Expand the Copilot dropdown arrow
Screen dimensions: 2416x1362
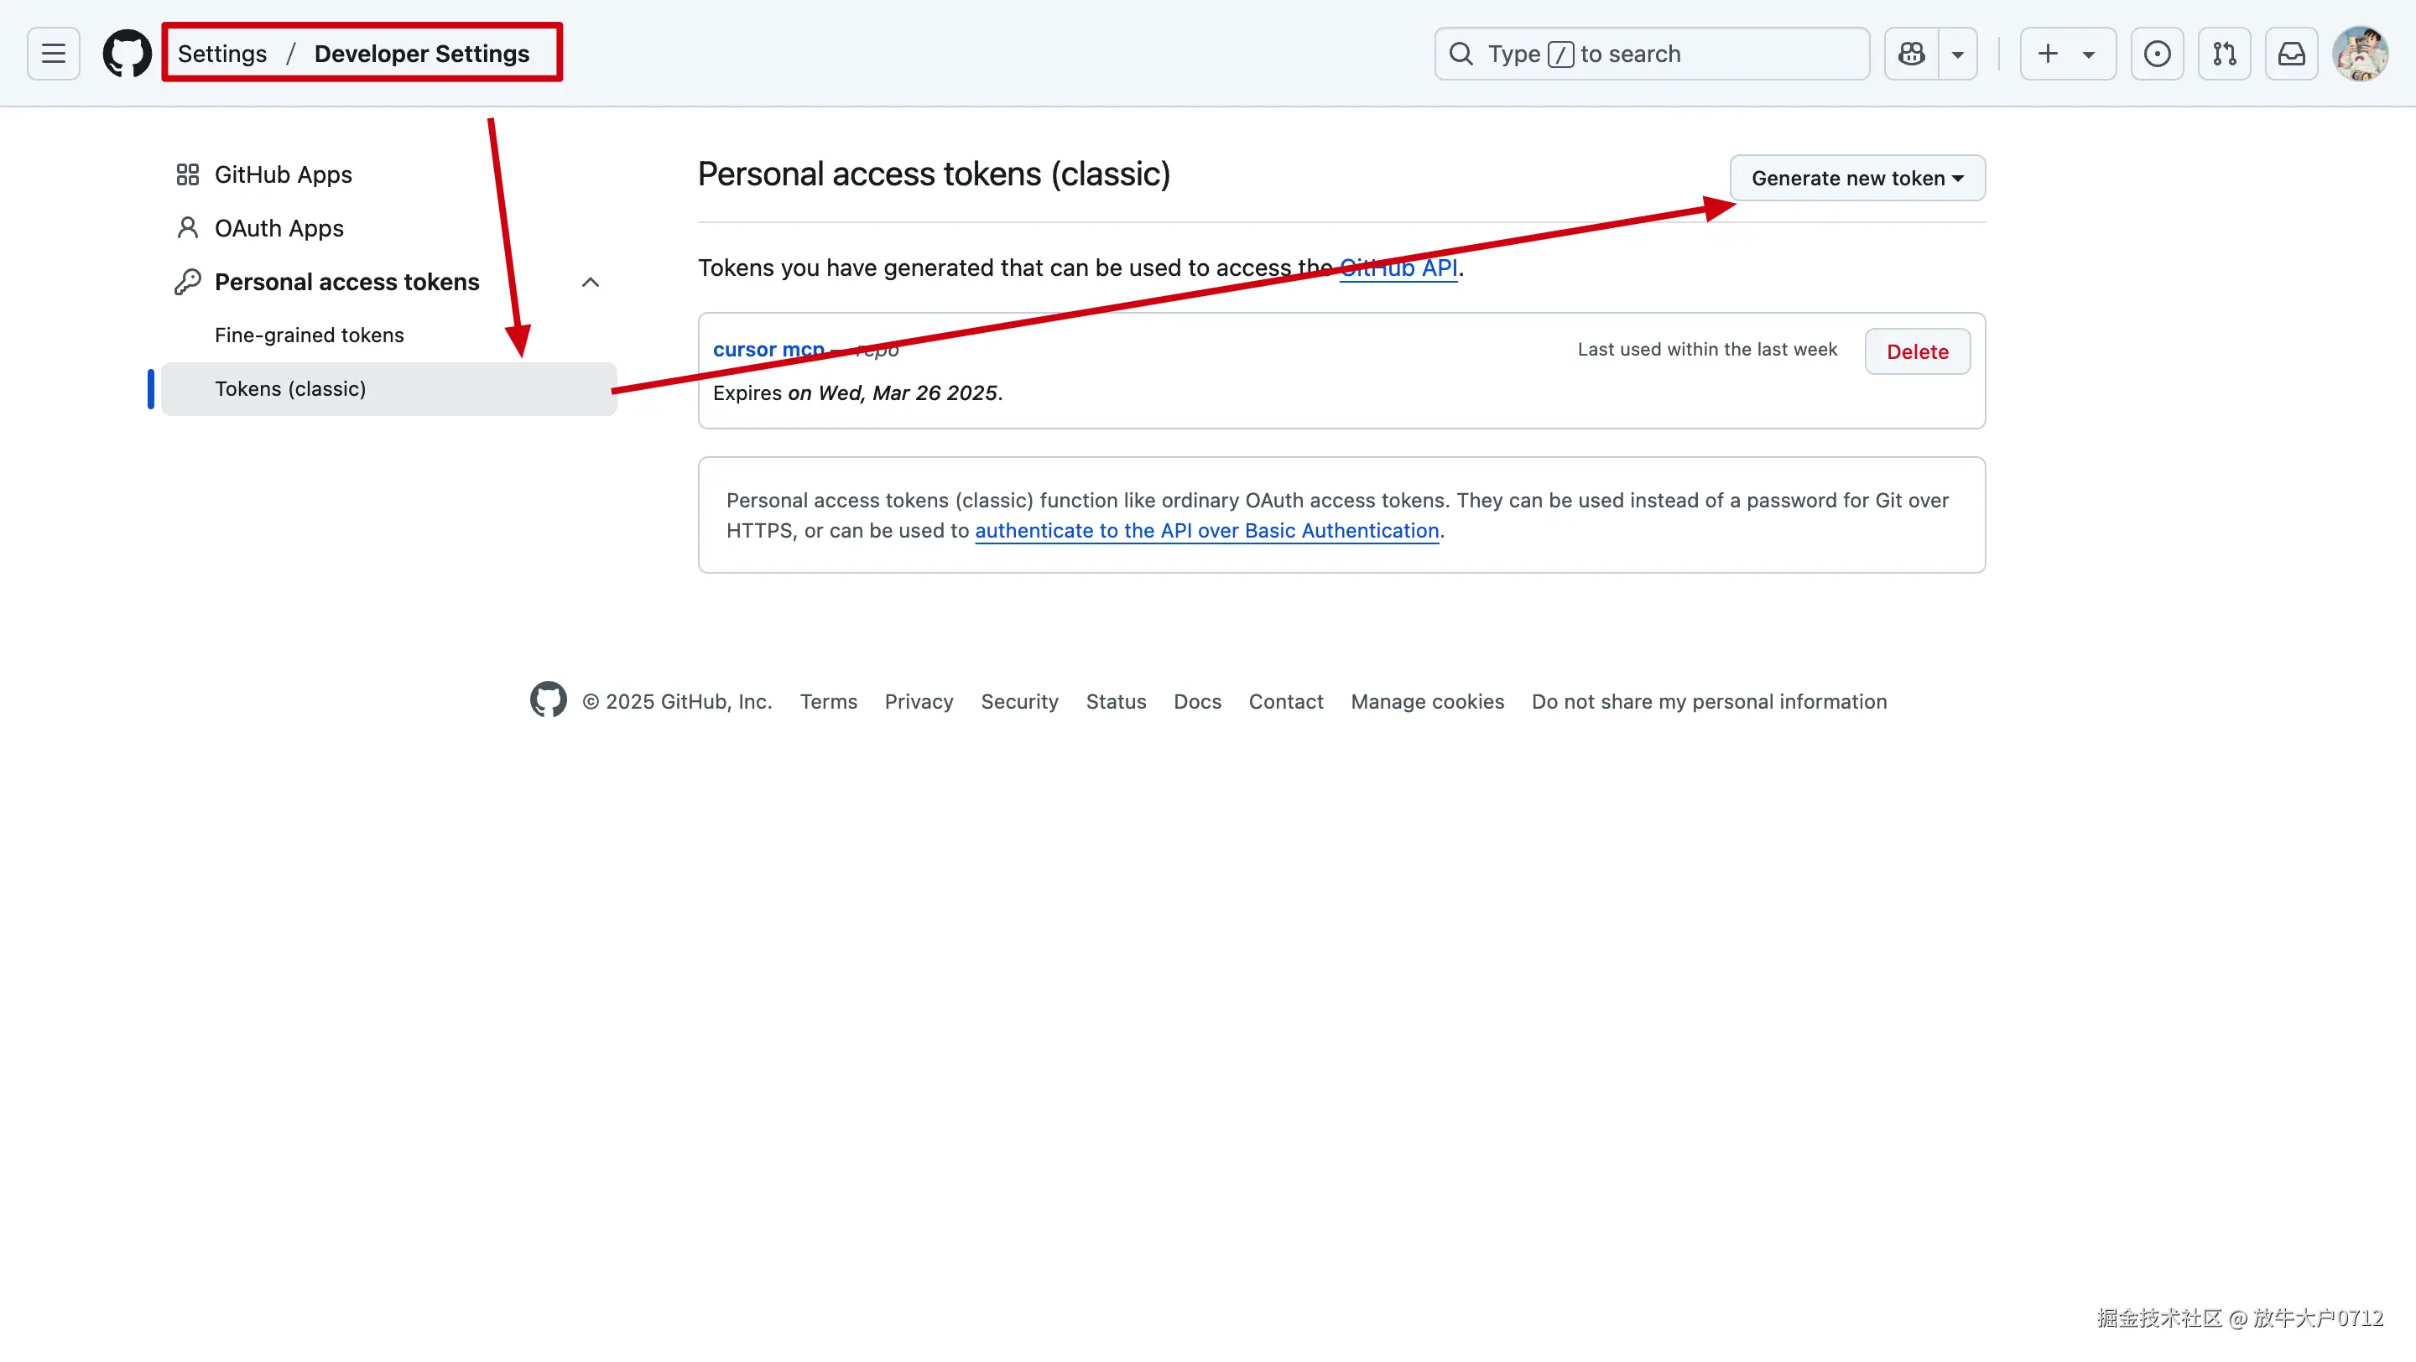tap(1957, 55)
